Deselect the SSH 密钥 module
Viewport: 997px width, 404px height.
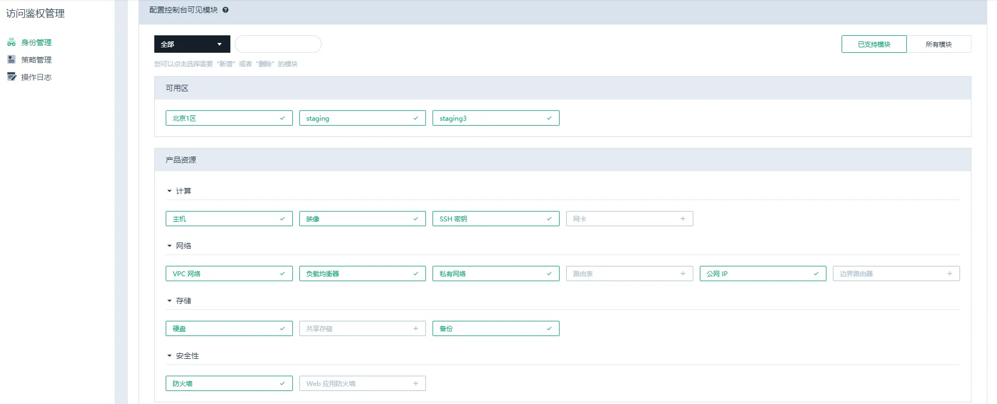tap(496, 219)
